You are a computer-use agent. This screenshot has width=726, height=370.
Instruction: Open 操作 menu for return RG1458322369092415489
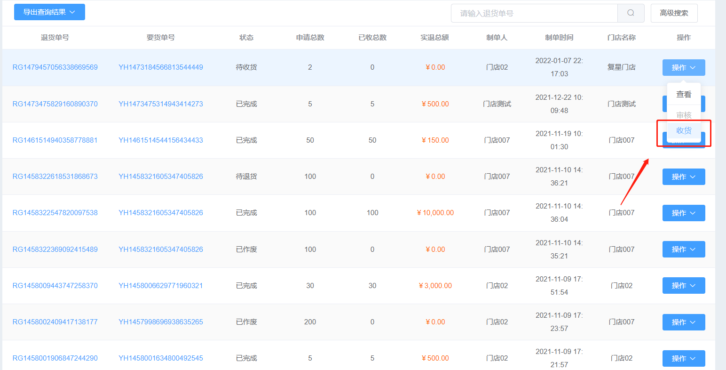[x=683, y=249]
